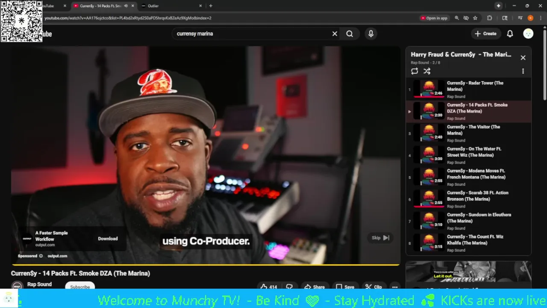547x308 pixels.
Task: Play The Visitor from the playlist
Action: (468, 133)
